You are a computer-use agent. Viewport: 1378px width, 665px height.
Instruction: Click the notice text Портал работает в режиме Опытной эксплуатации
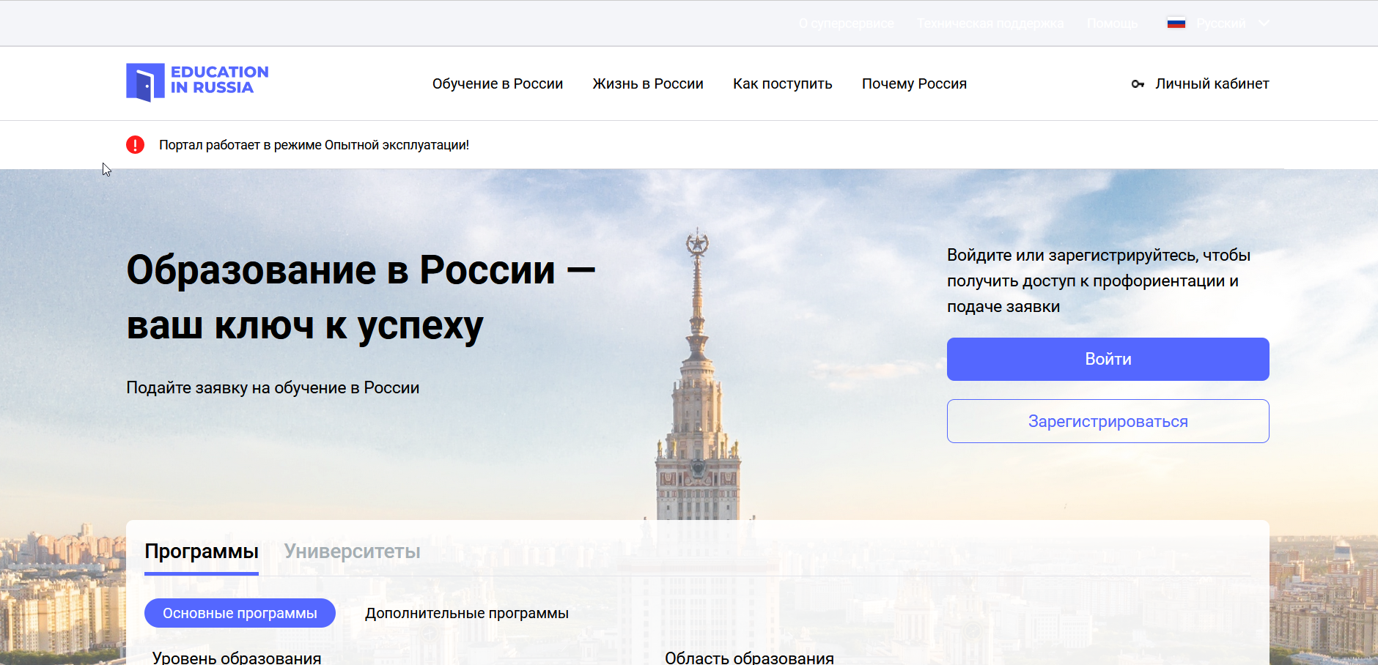314,145
